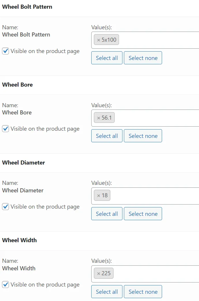
Task: Click Select all for Wheel Bolt Pattern
Action: [107, 58]
